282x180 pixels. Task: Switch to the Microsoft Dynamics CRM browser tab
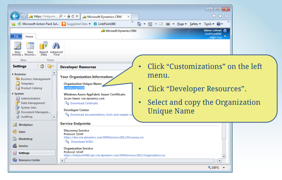point(106,17)
